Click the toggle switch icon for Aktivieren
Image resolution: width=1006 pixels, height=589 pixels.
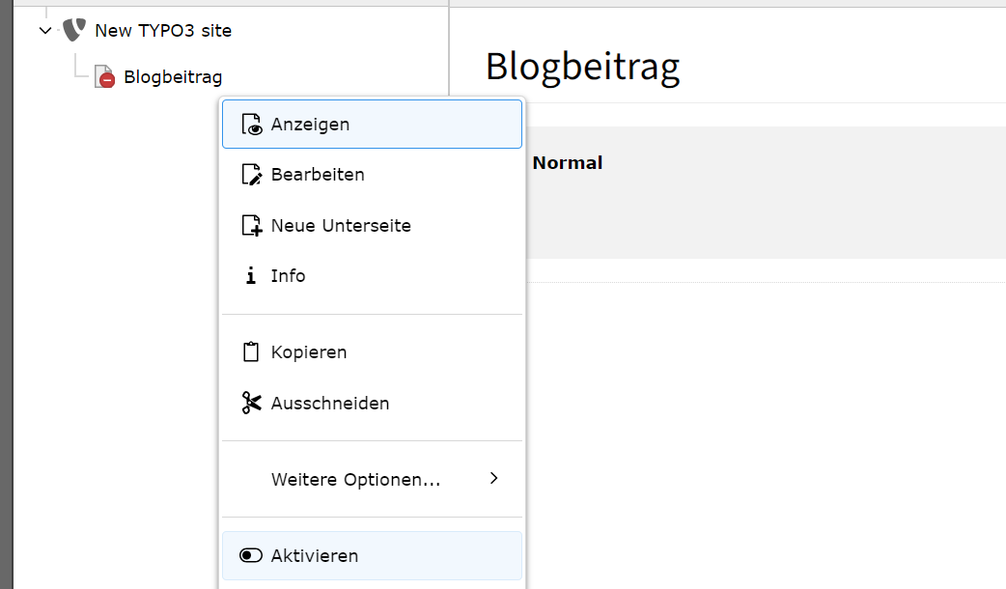(251, 555)
